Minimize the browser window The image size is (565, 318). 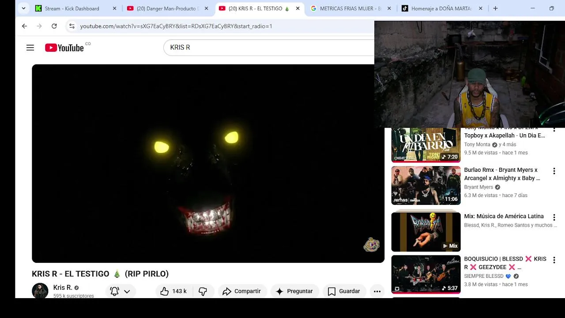tap(532, 8)
